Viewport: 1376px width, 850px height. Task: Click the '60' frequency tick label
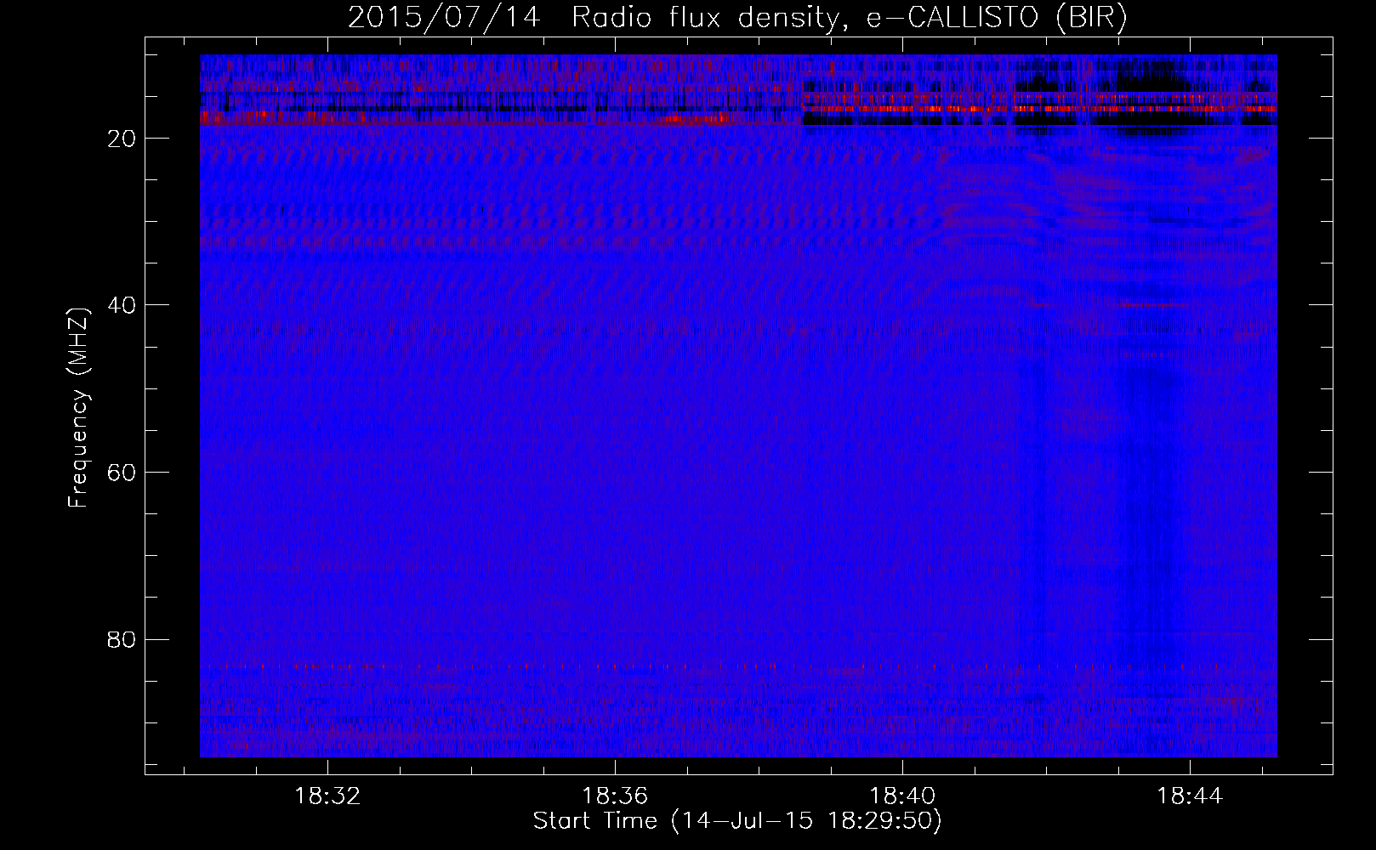tap(122, 472)
